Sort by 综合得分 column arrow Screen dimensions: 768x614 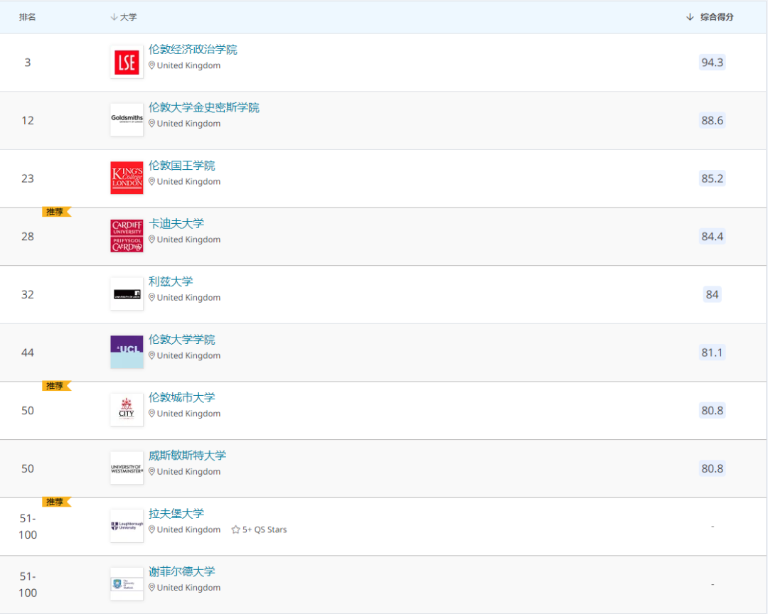point(690,17)
